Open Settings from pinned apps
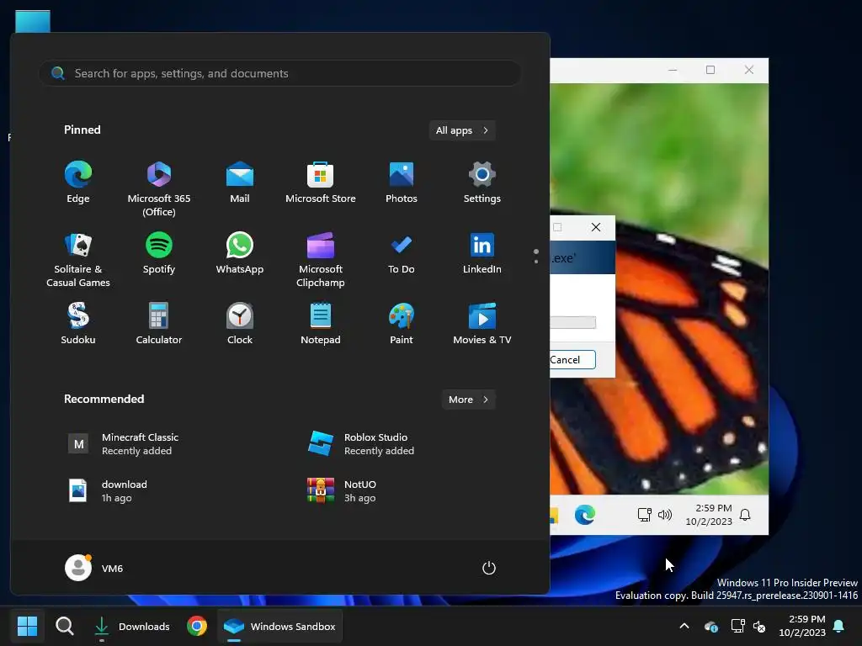This screenshot has height=646, width=862. tap(482, 183)
